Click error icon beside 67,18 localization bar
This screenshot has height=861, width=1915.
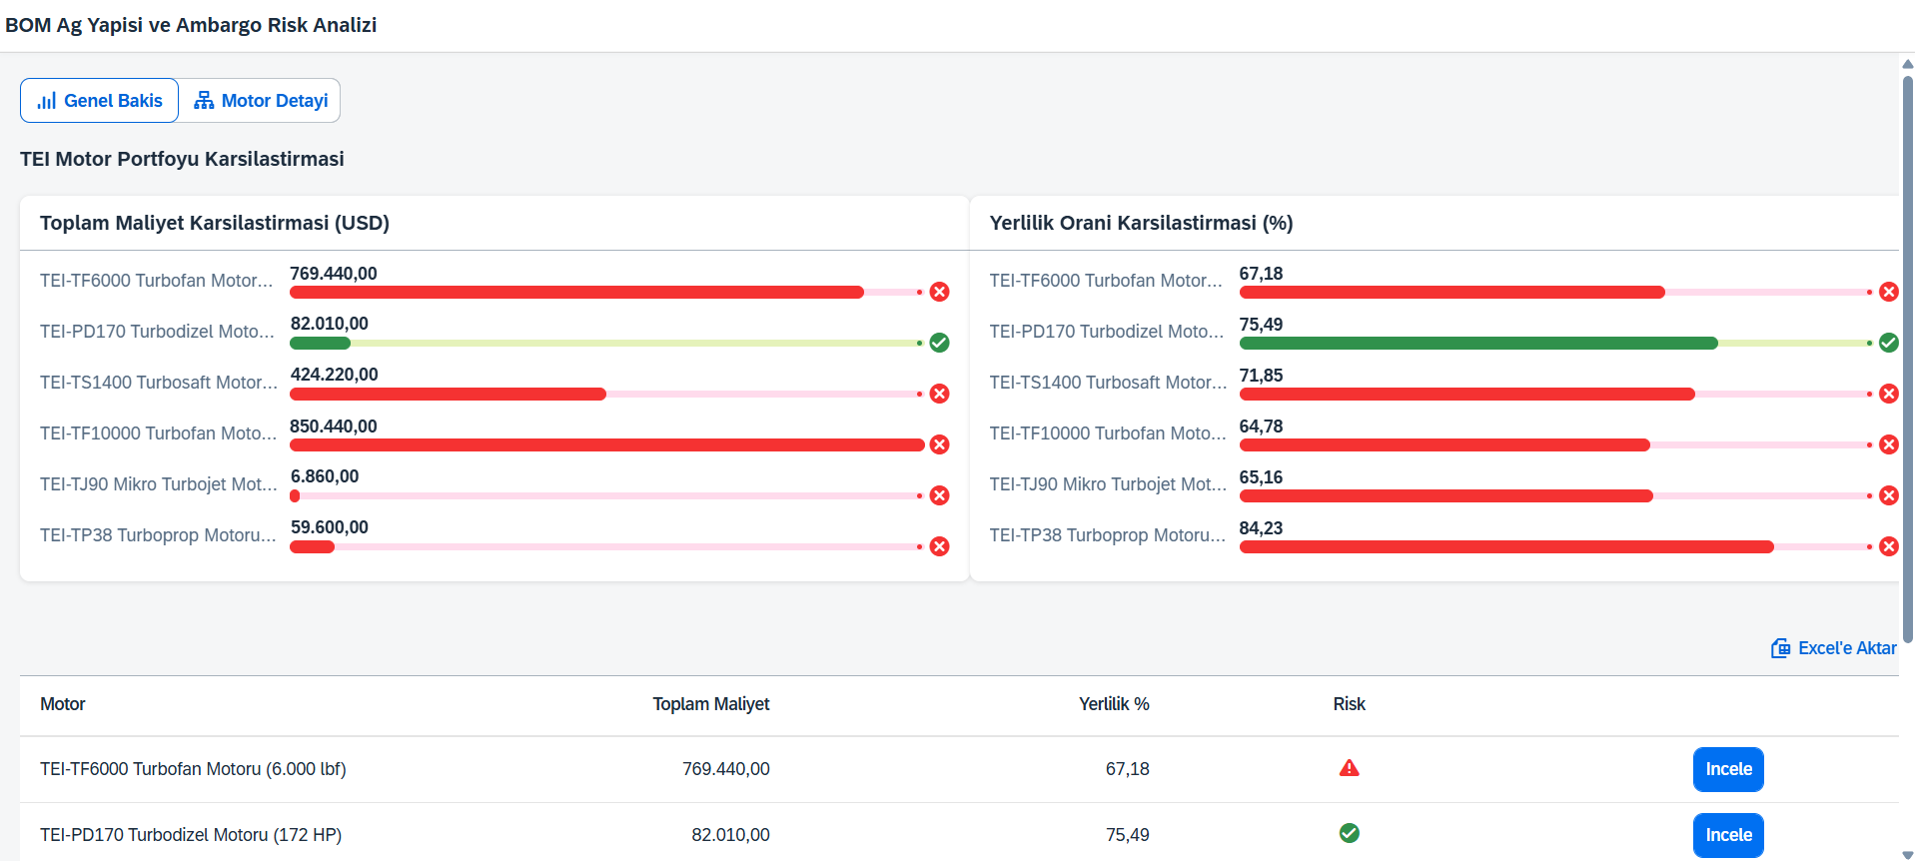coord(1888,292)
